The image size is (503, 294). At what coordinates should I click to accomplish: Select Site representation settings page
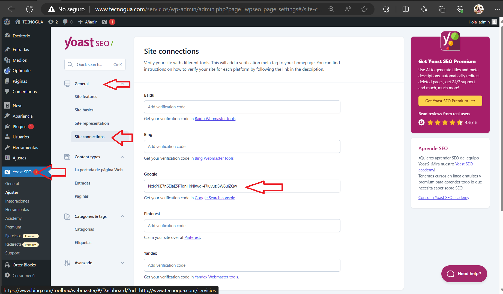92,123
